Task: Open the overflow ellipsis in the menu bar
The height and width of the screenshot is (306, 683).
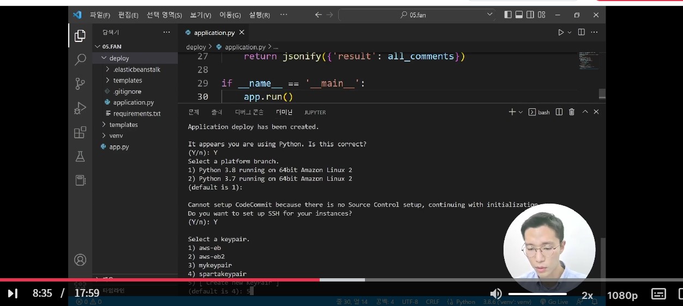Action: tap(284, 15)
